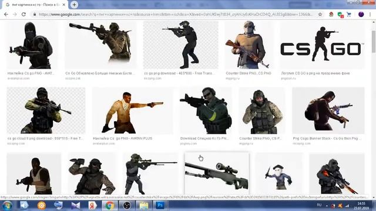
Task: Open the CS GO logo thumbnail
Action: (x=323, y=45)
